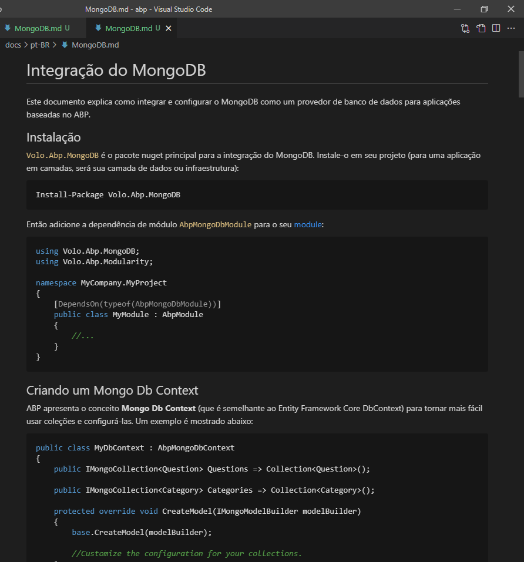
Task: Click the Open Preview to the Side icon
Action: (481, 28)
